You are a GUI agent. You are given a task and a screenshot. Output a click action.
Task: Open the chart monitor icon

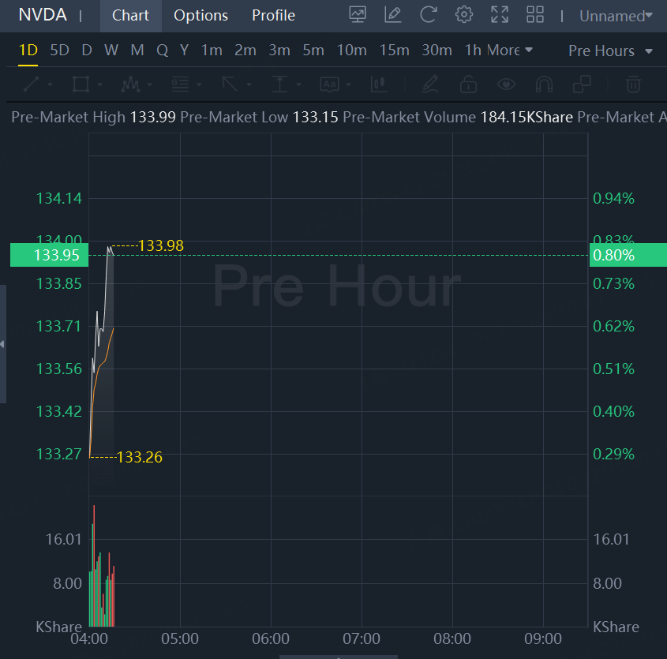click(x=358, y=15)
